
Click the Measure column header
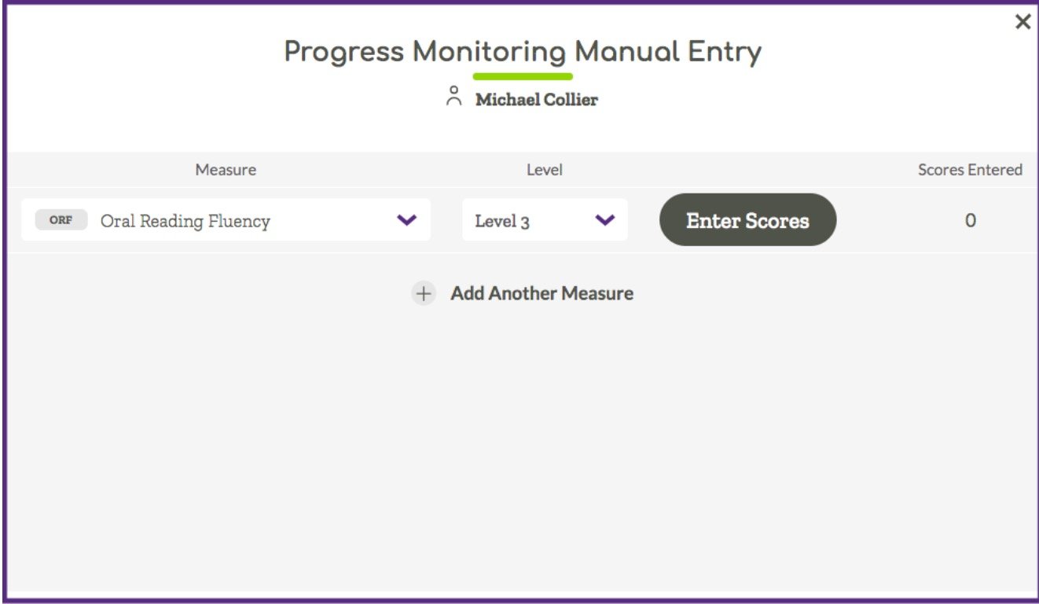click(x=226, y=169)
